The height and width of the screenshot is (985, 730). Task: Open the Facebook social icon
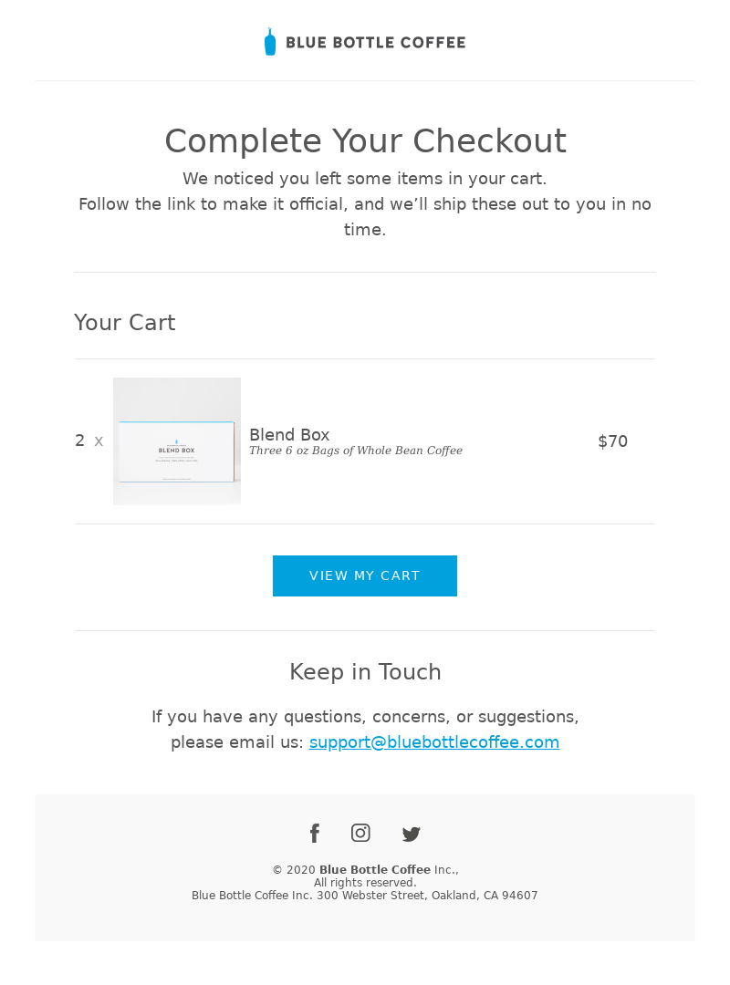point(315,833)
